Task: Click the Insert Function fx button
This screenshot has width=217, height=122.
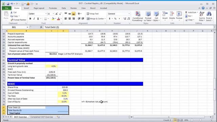Action: 41,27
